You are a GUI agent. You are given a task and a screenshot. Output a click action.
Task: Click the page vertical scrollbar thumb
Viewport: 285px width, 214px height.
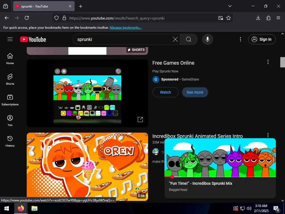tap(282, 62)
